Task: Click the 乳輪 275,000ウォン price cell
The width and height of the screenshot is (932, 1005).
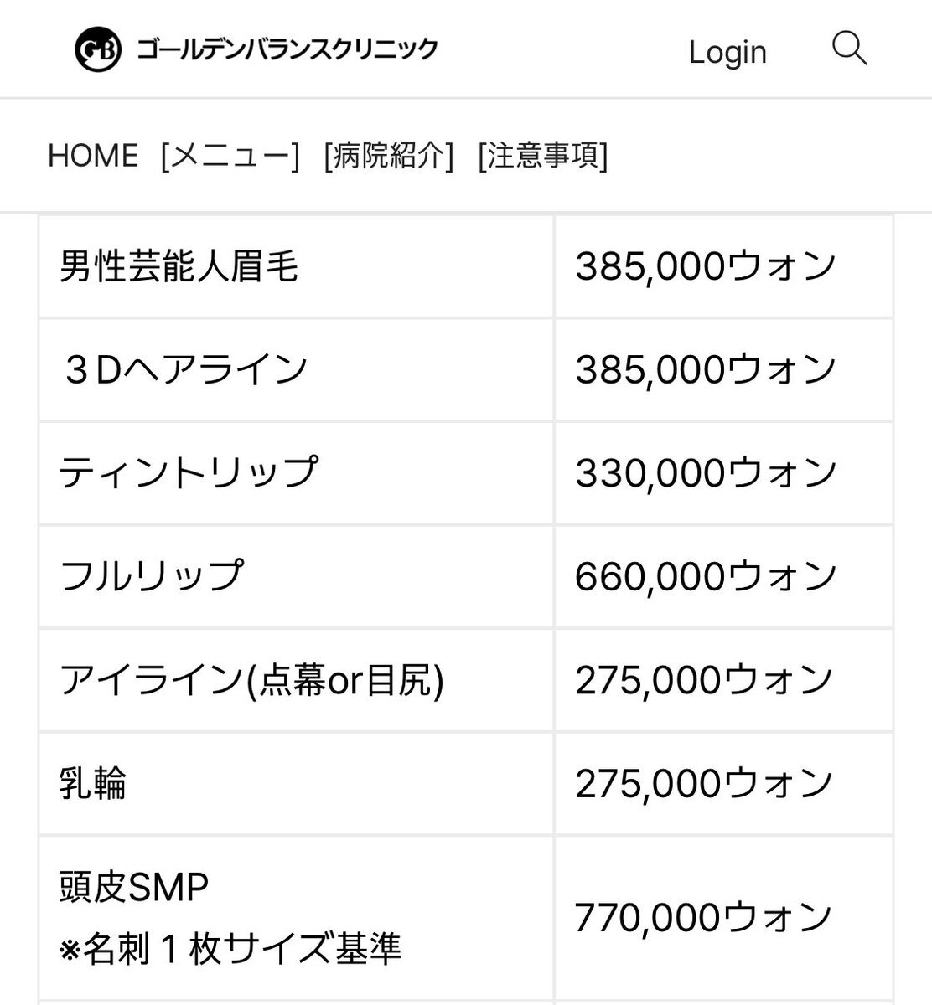Action: point(723,784)
